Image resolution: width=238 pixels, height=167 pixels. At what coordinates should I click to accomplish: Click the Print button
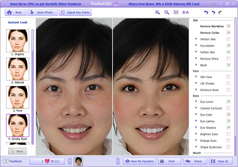click(x=170, y=161)
